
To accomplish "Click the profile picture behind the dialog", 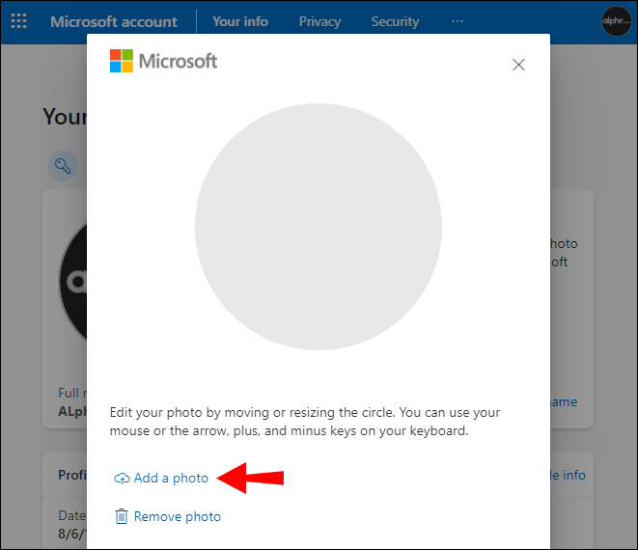I will click(72, 282).
